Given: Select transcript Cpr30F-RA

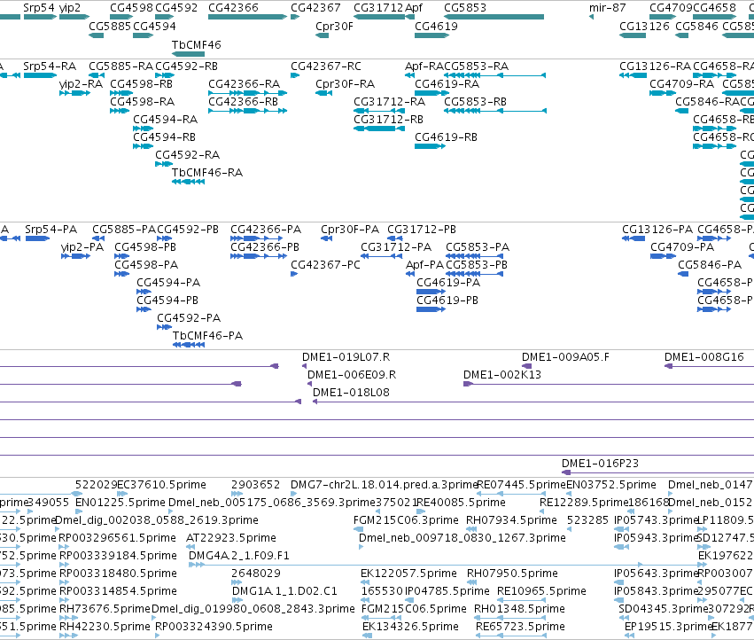Looking at the screenshot, I should coord(323,93).
